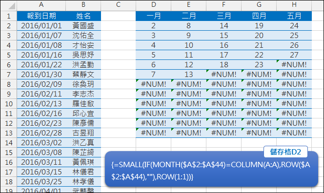This screenshot has height=193, width=324.
Task: Click name cell 羅佳啟
Action: pyautogui.click(x=83, y=104)
